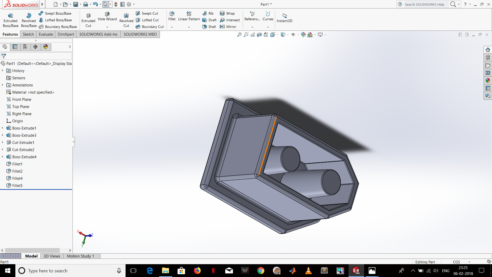
Task: Select the Draft tool
Action: coord(209,20)
